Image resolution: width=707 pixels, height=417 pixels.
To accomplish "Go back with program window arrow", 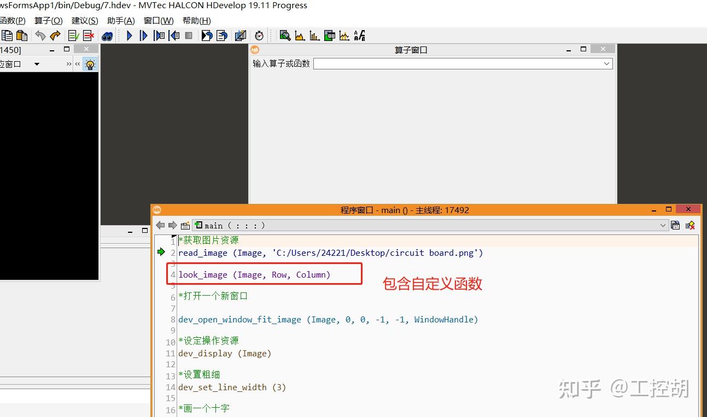I will click(x=160, y=225).
